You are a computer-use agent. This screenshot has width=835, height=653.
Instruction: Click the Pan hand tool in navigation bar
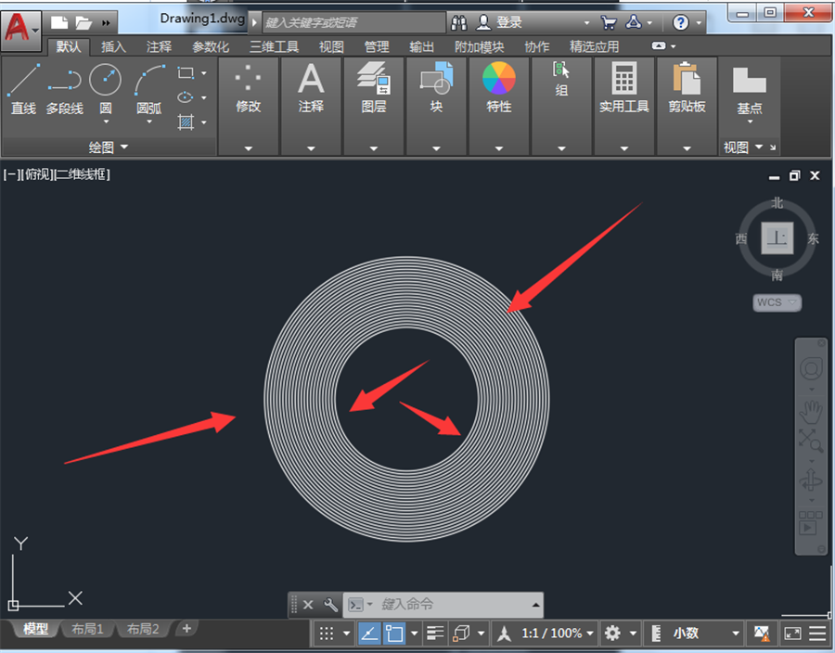[x=811, y=412]
